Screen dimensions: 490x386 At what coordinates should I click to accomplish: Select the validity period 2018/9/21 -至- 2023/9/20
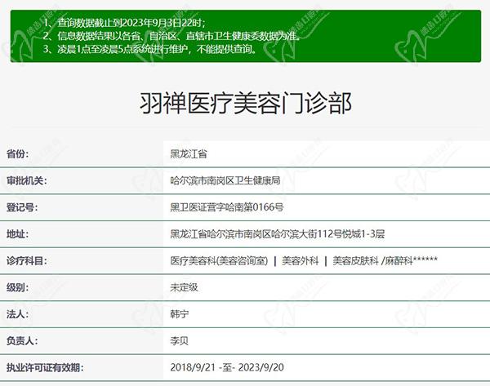tap(227, 367)
